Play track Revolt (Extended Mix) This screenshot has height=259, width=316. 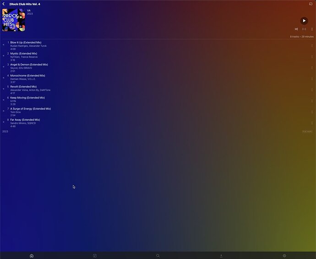click(x=23, y=87)
